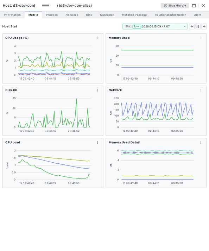Click the Disk I/O peak spike near 15%
This screenshot has height=251, width=209.
click(76, 99)
